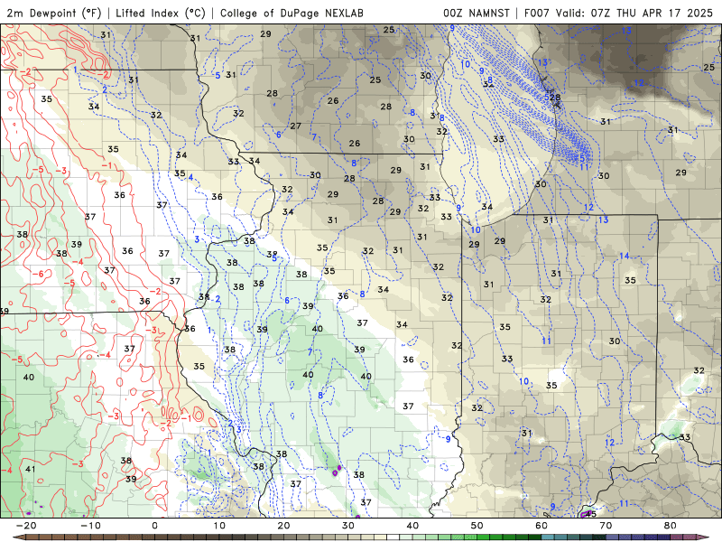The height and width of the screenshot is (542, 722).
Task: Click the black "27" dewpoint value on the map
Action: (296, 126)
